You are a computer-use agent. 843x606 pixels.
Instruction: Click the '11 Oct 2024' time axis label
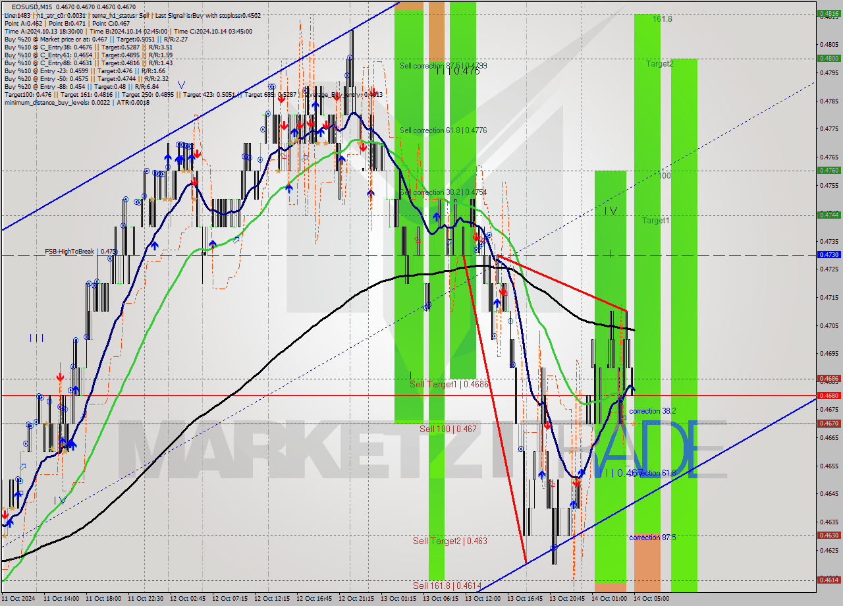(18, 599)
